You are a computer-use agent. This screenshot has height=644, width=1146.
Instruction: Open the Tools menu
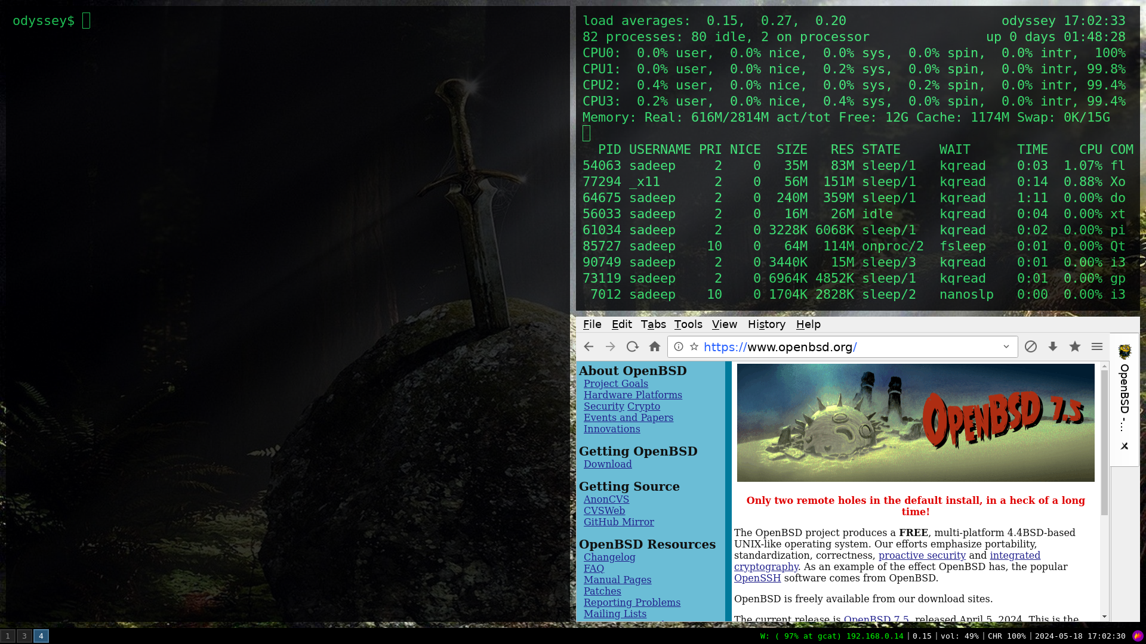pos(688,324)
